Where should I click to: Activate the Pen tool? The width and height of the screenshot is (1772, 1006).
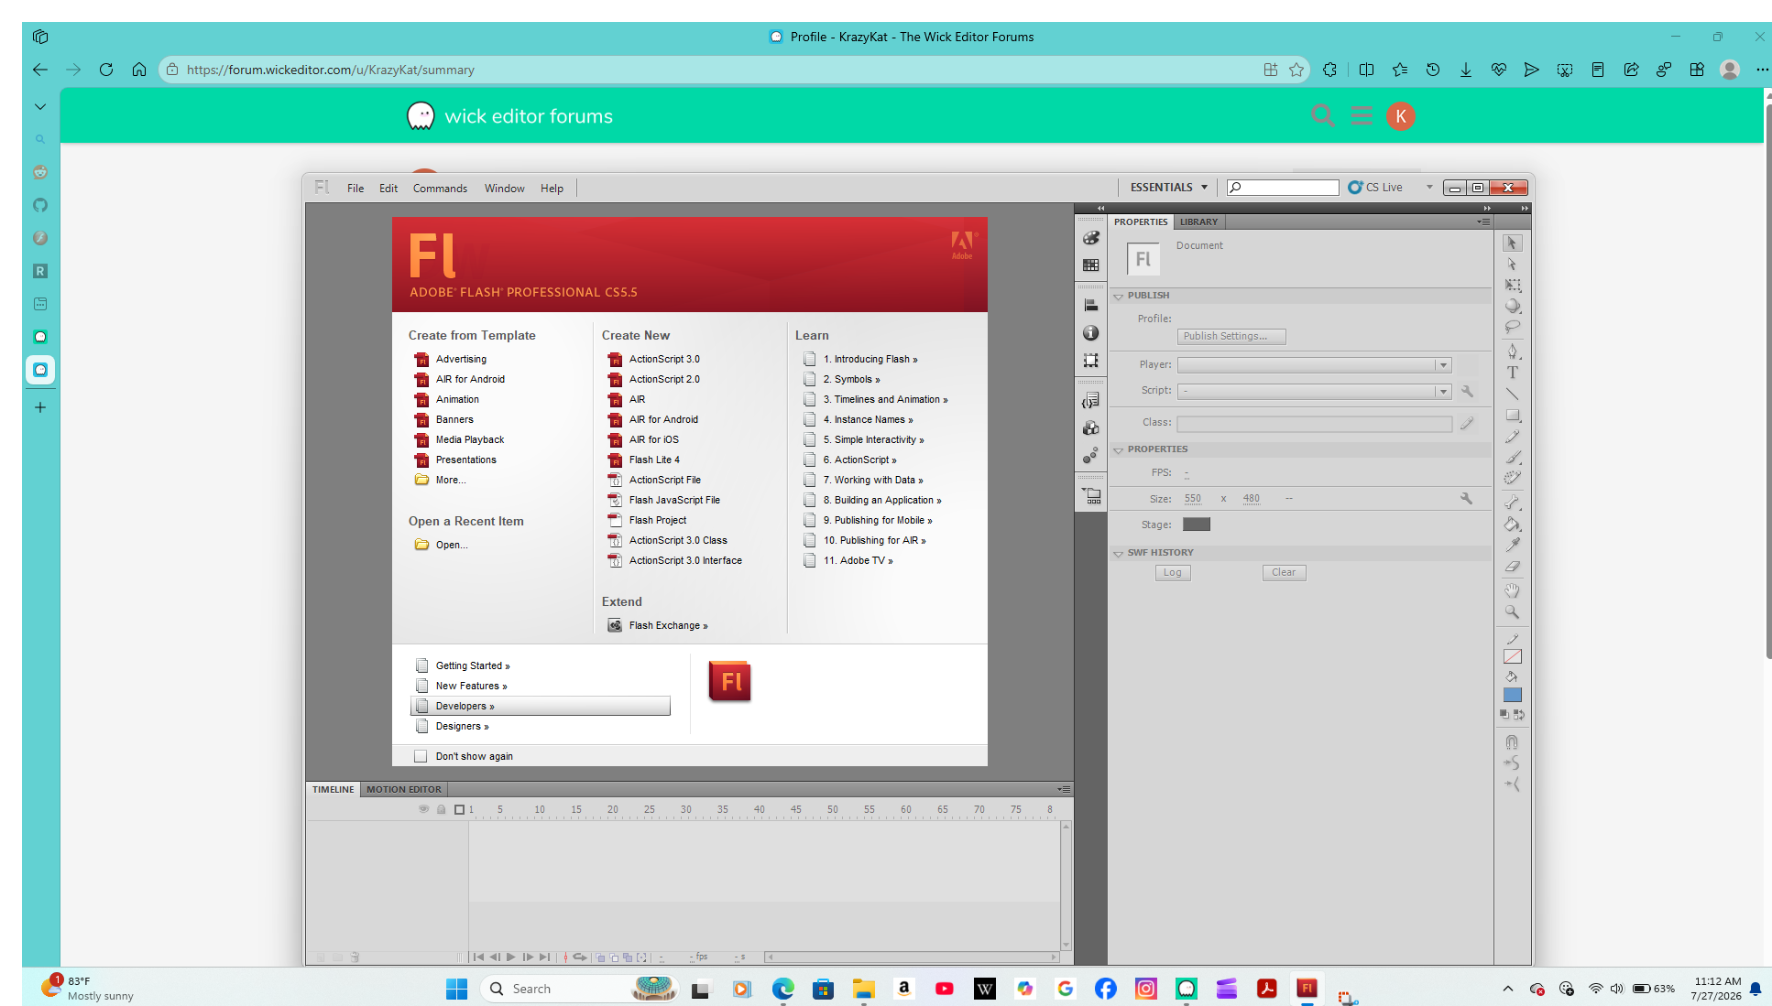1512,352
